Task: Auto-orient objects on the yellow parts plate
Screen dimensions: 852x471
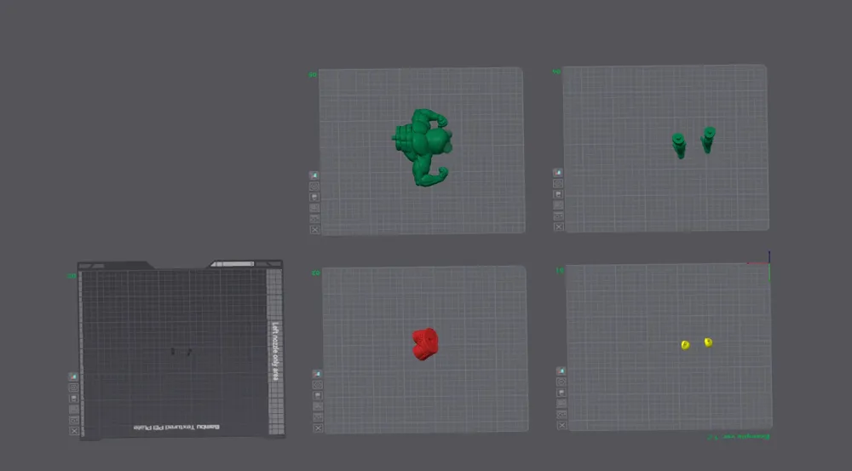Action: 561,415
